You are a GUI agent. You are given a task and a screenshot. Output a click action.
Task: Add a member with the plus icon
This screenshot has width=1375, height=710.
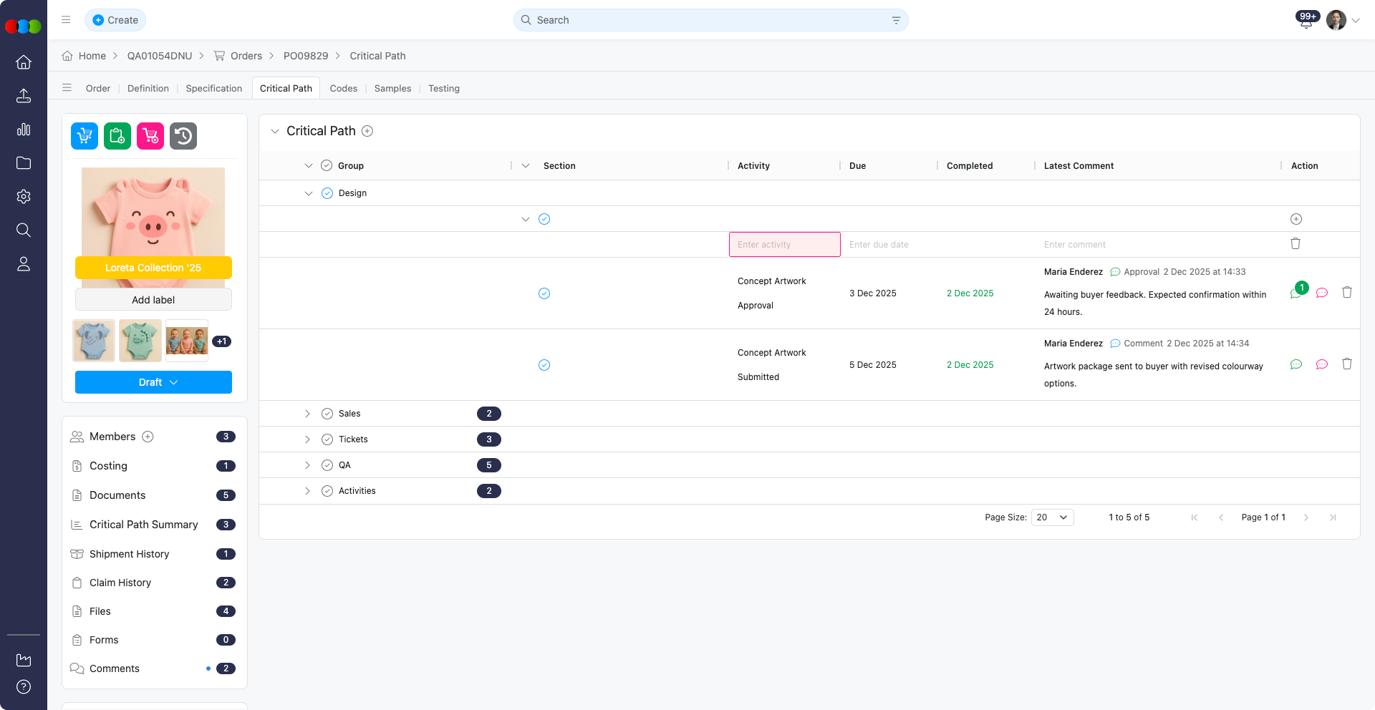[x=148, y=437]
